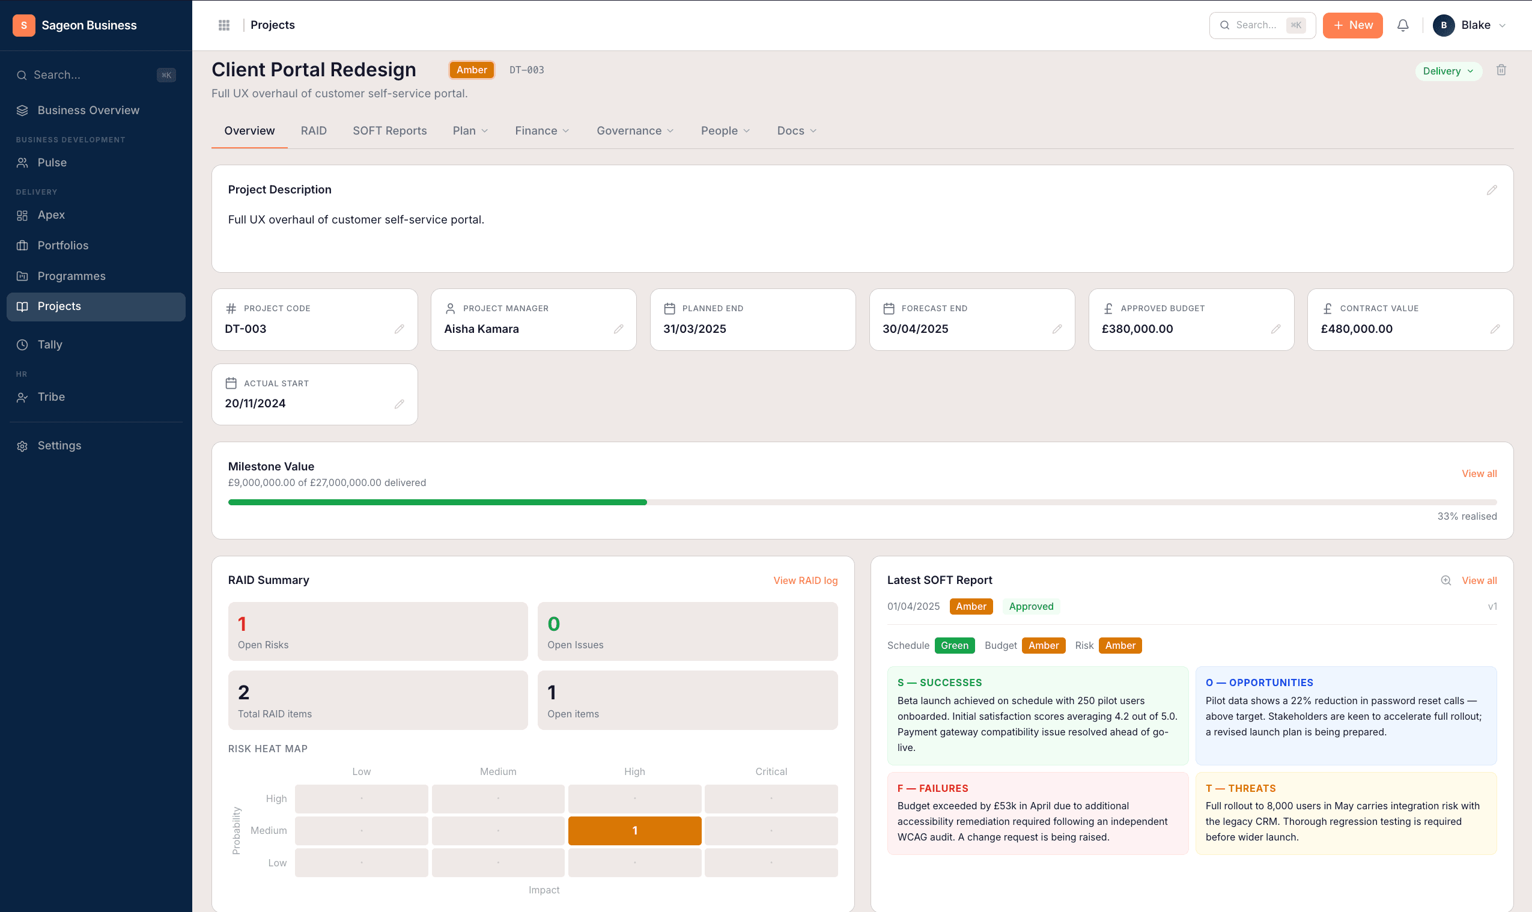
Task: Expand the Finance tab dropdown
Action: [542, 131]
